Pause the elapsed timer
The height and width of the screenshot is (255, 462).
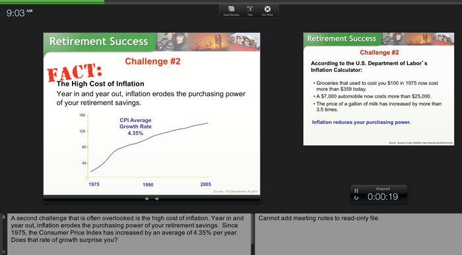click(356, 190)
